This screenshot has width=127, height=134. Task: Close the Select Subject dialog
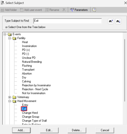(125, 3)
